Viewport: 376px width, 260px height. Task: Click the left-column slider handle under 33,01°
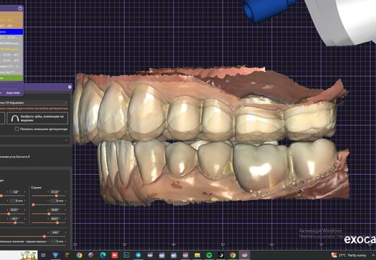(x=9, y=214)
